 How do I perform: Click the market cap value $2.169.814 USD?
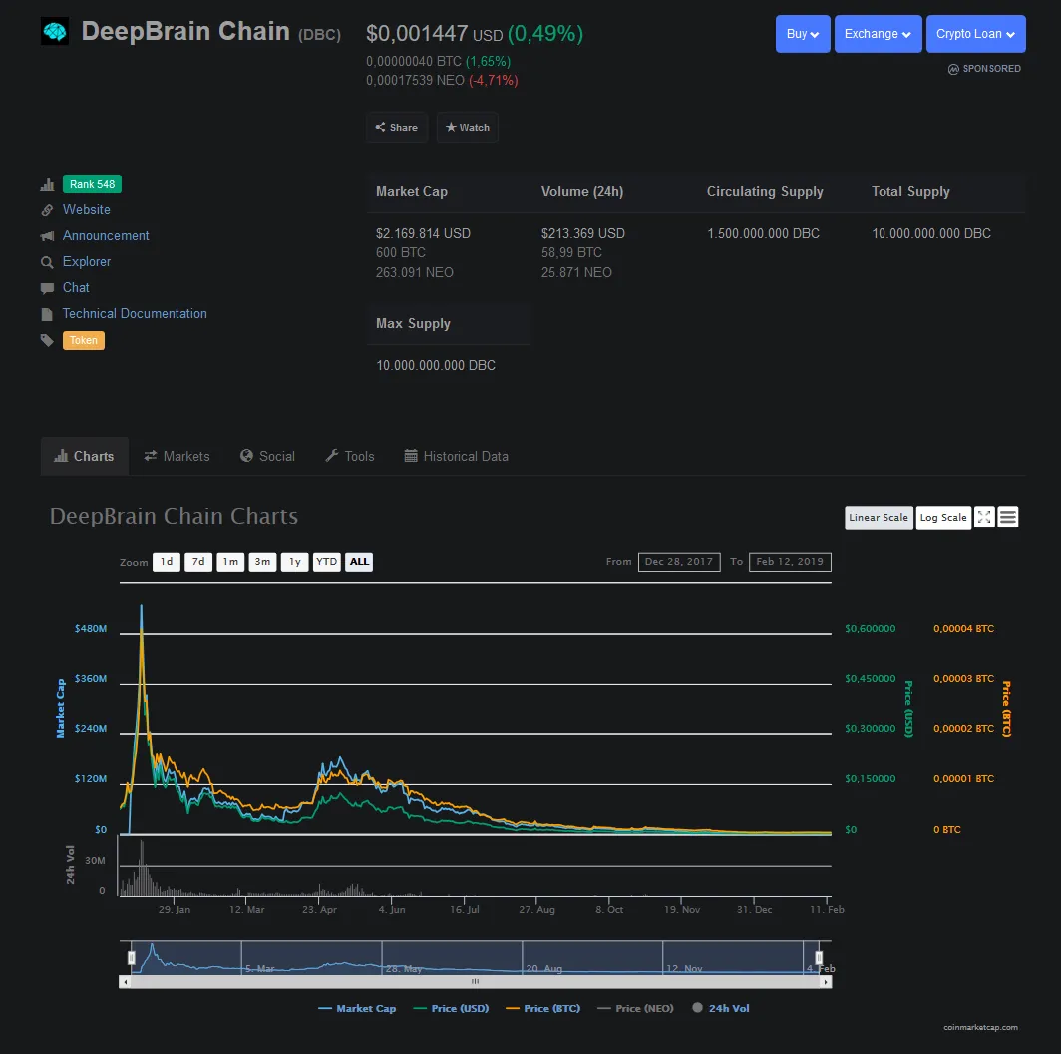(x=423, y=234)
